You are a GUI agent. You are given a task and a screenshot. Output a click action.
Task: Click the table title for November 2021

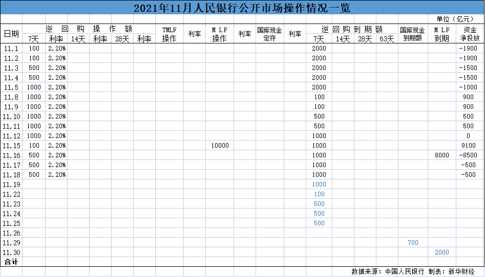point(242,8)
